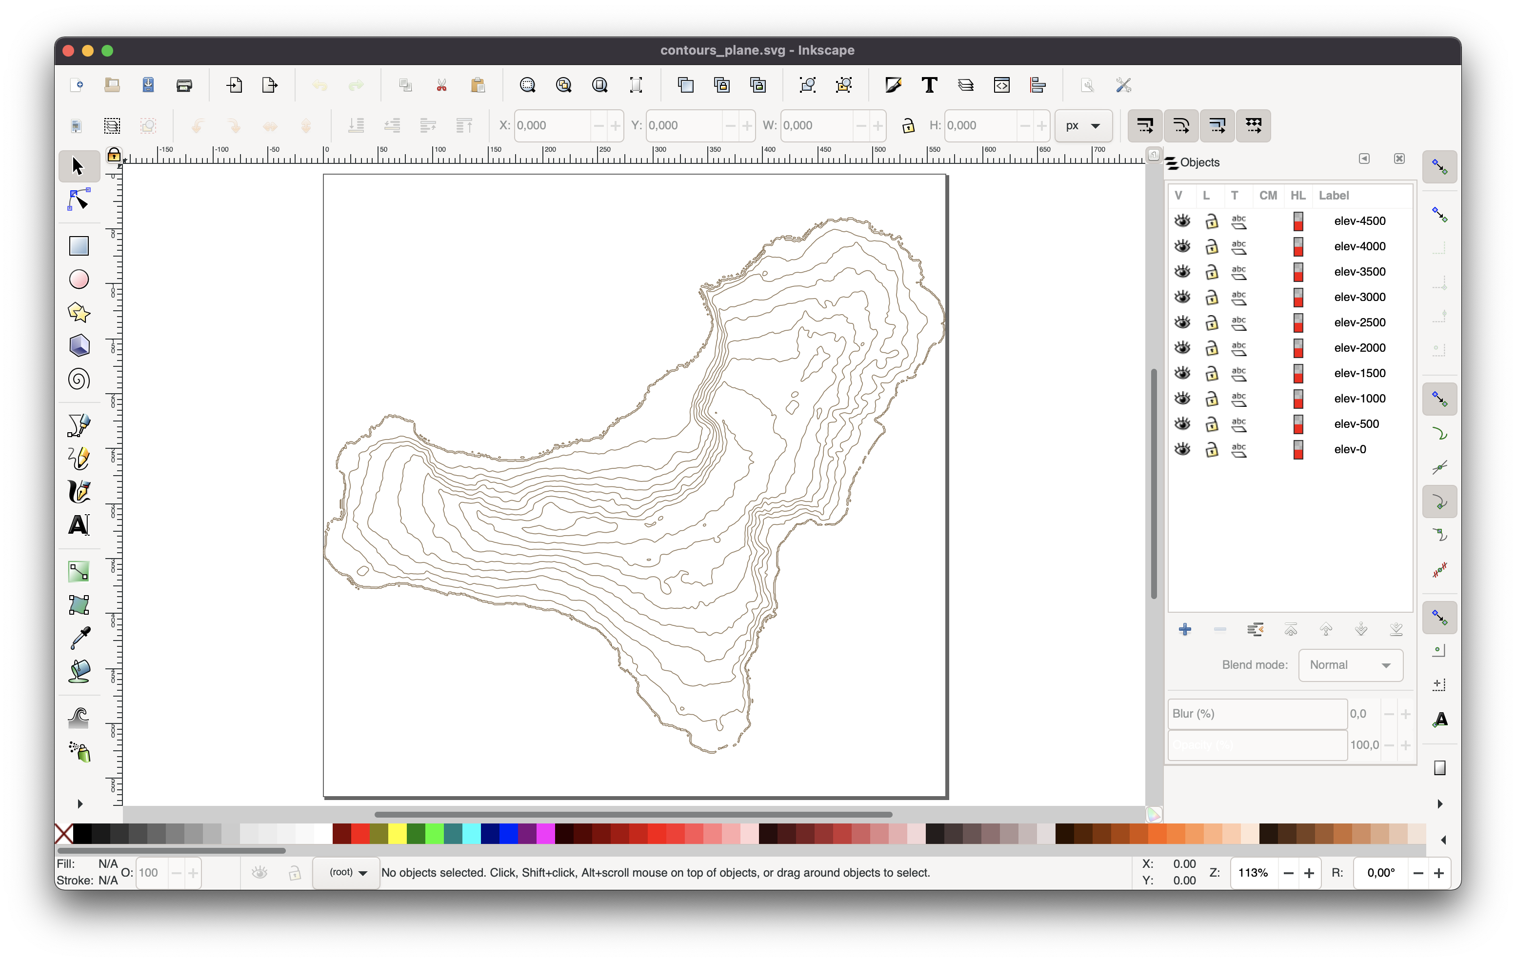Select the Text tool

pyautogui.click(x=78, y=524)
